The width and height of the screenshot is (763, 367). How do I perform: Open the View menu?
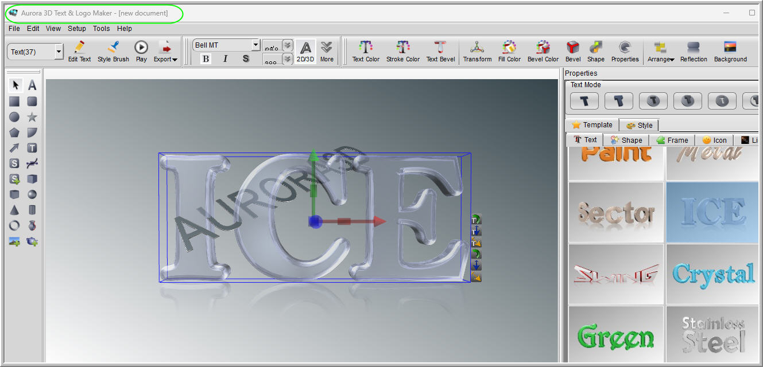pos(53,29)
